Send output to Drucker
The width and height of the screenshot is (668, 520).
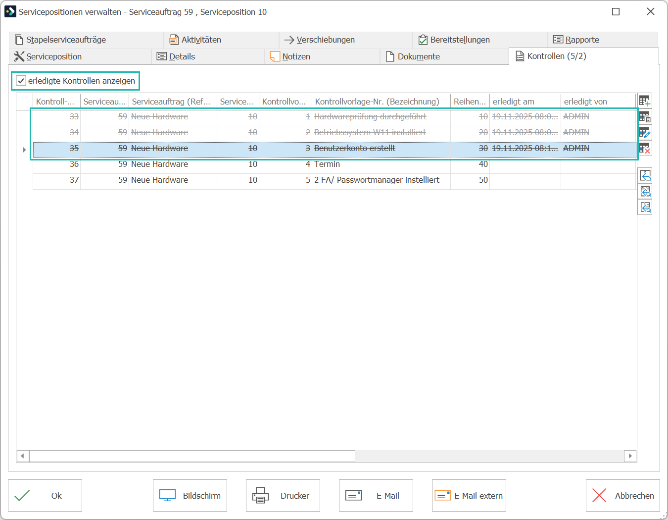pos(283,495)
